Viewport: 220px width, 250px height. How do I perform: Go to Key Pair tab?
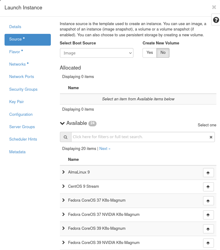pos(17,102)
